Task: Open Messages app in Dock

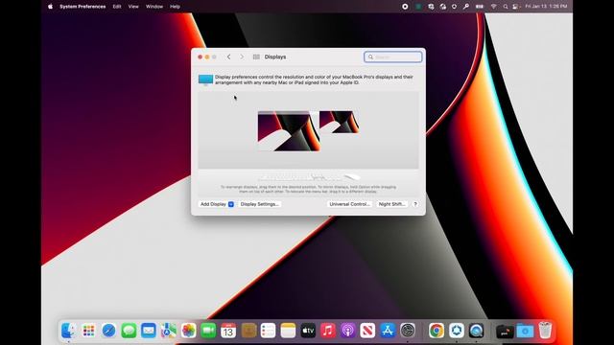Action: tap(129, 331)
